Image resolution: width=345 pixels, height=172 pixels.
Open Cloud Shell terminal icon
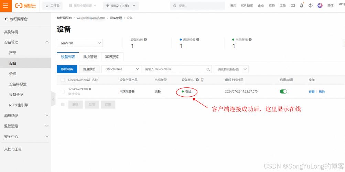[293, 6]
